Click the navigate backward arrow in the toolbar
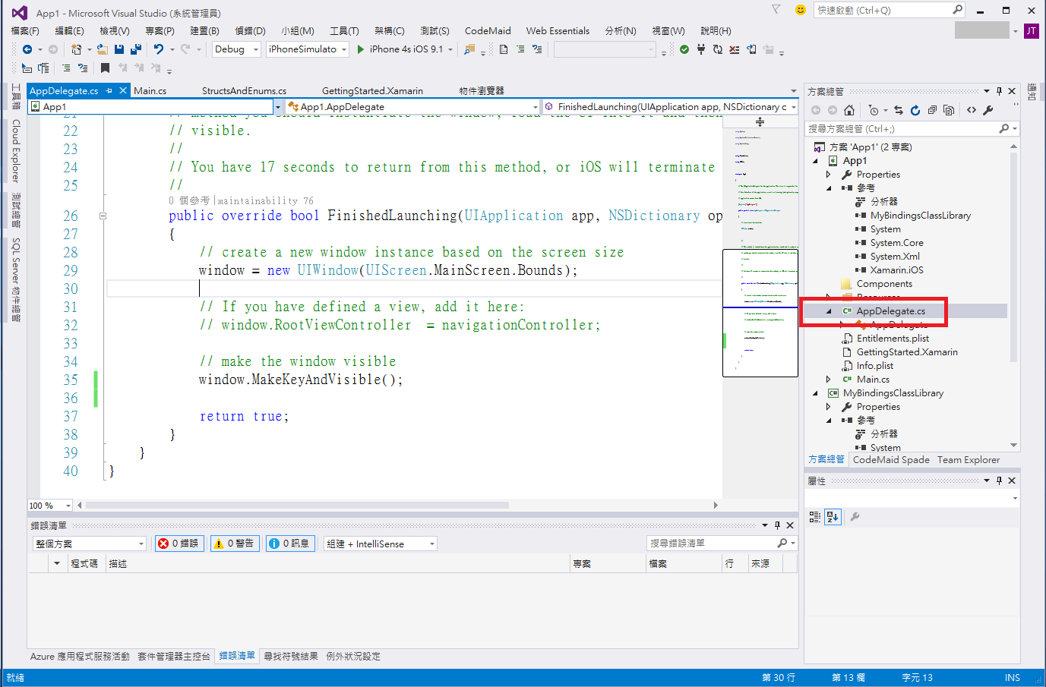This screenshot has height=687, width=1046. pyautogui.click(x=27, y=49)
